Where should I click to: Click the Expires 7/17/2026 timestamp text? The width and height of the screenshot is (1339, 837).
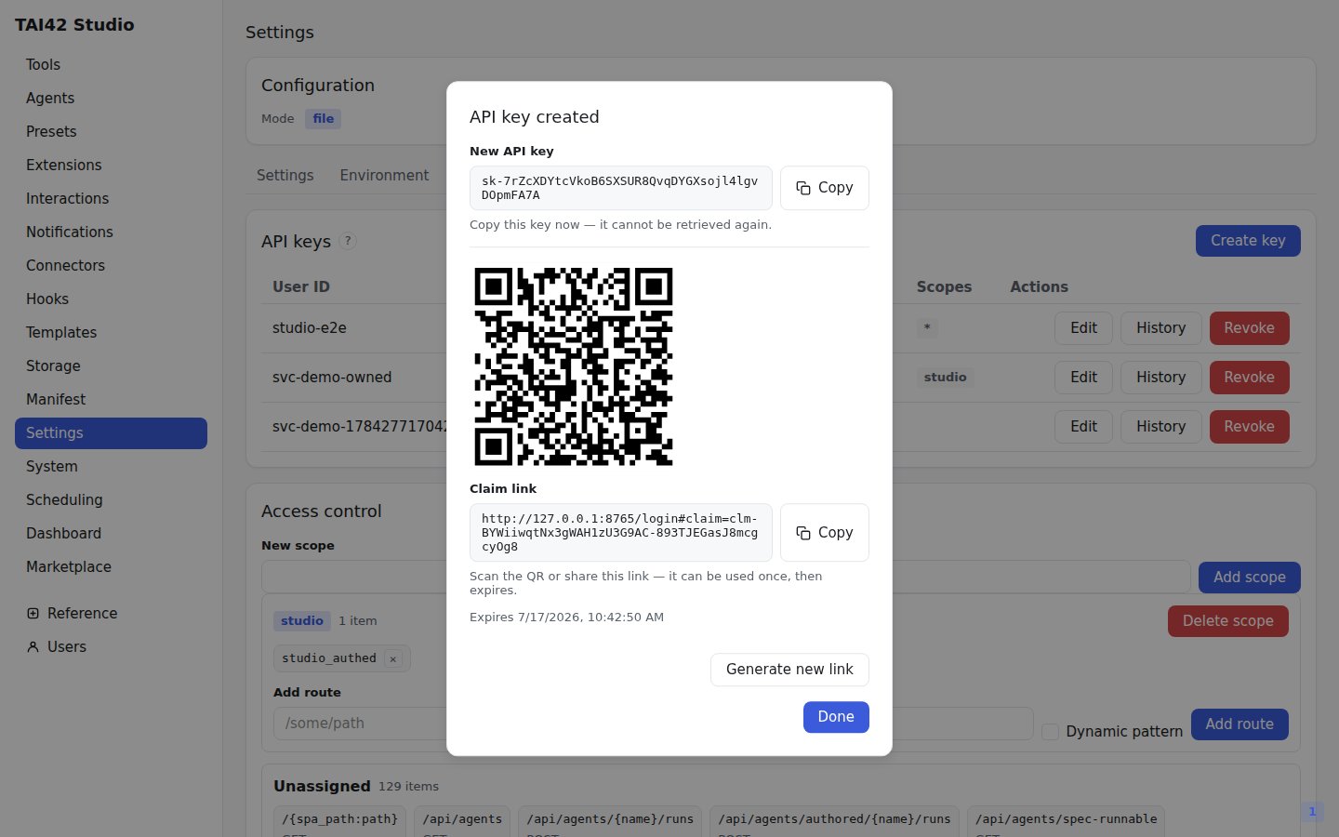tap(566, 618)
